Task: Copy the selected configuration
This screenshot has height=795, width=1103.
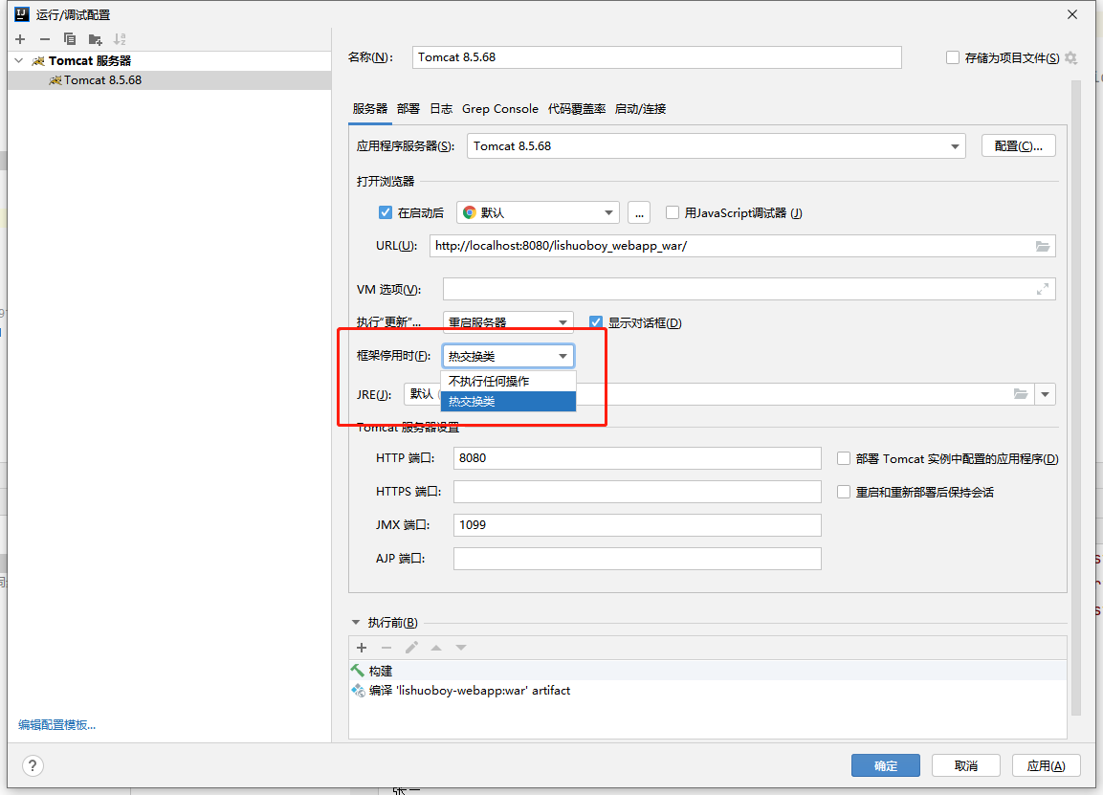Action: (x=70, y=39)
